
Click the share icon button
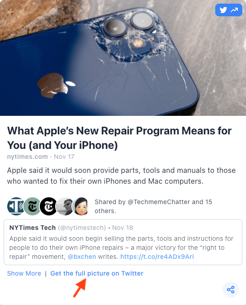231,290
